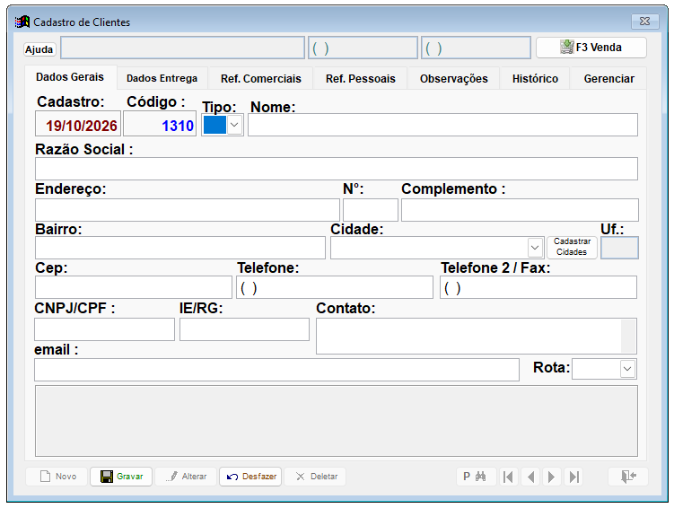674x508 pixels.
Task: Expand the Tipo dropdown
Action: (234, 125)
